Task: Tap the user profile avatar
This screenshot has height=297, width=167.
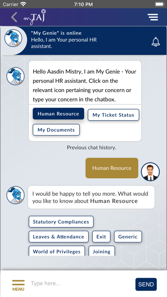Action: tap(150, 172)
